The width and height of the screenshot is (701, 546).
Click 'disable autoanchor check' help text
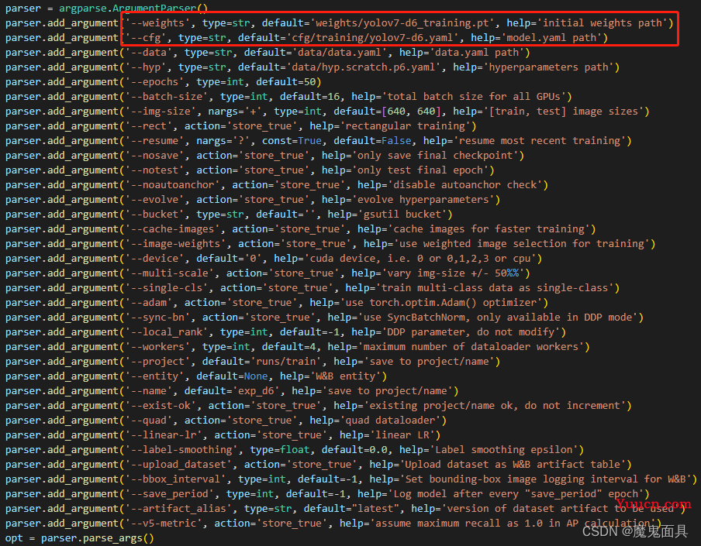click(x=465, y=185)
